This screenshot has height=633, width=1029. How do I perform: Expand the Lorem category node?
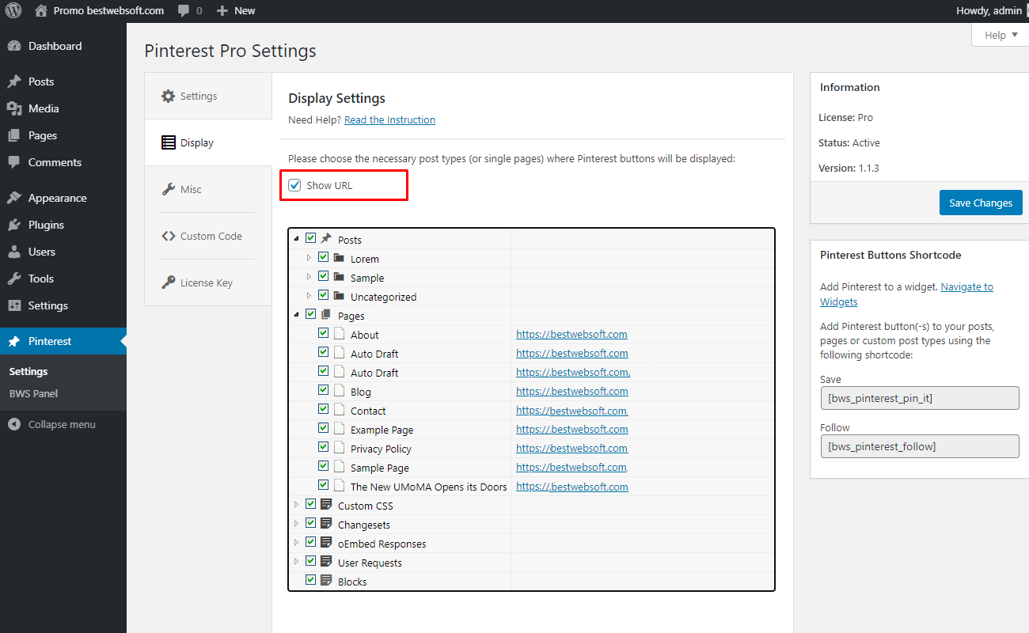point(309,258)
